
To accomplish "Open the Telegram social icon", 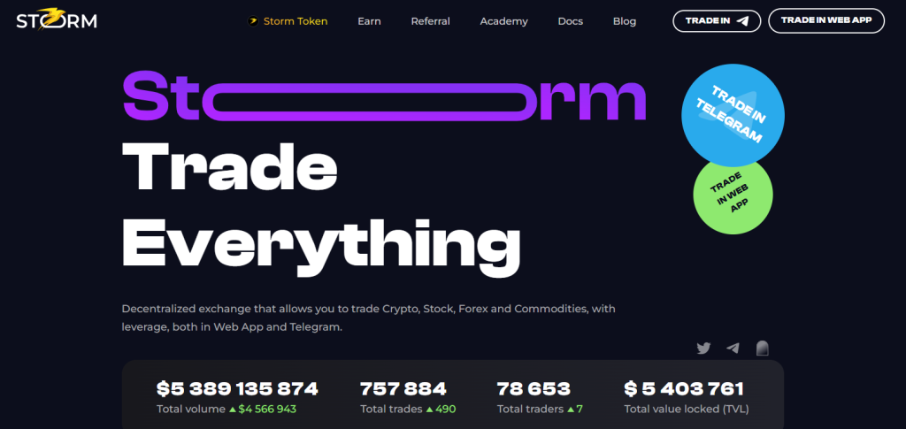I will pyautogui.click(x=733, y=349).
